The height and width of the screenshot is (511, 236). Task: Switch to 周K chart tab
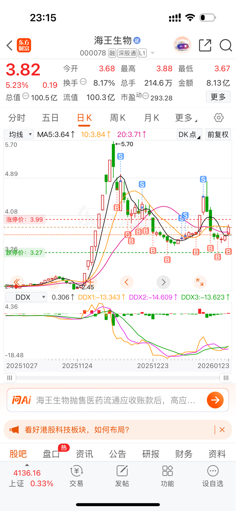click(x=118, y=118)
